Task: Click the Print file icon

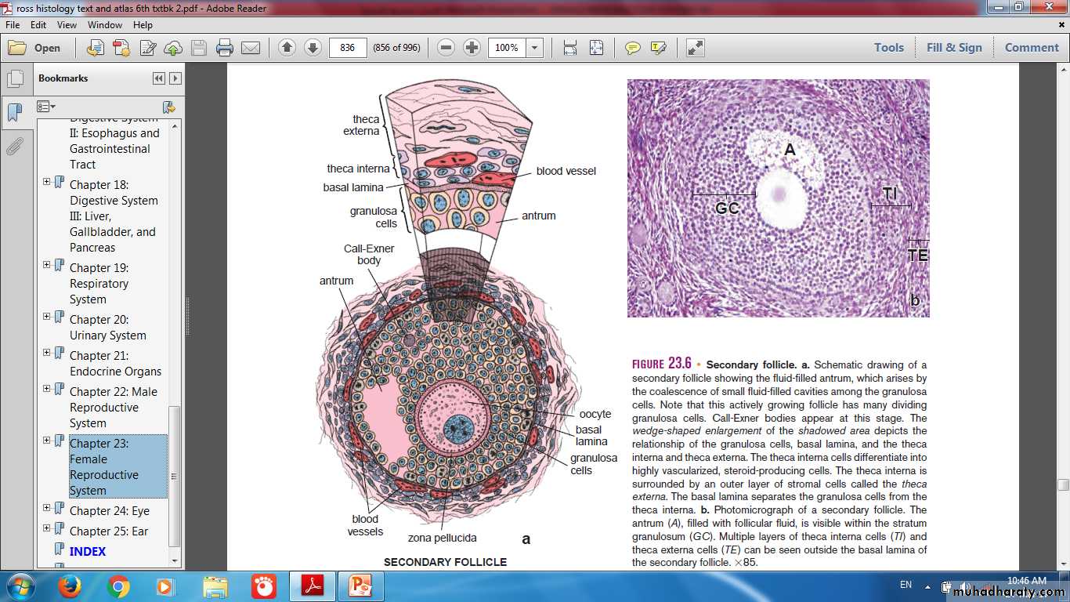Action: [x=225, y=48]
